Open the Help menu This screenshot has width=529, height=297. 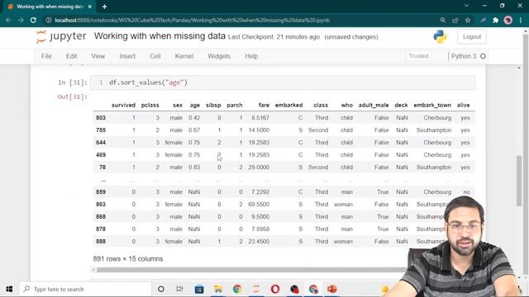point(251,56)
